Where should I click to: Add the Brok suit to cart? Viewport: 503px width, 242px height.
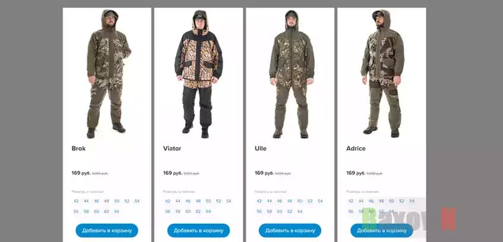[x=107, y=231]
